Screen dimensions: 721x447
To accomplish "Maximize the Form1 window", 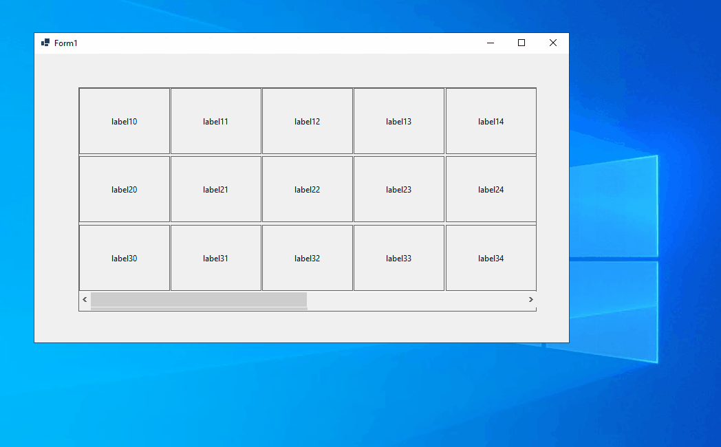I will (x=521, y=43).
